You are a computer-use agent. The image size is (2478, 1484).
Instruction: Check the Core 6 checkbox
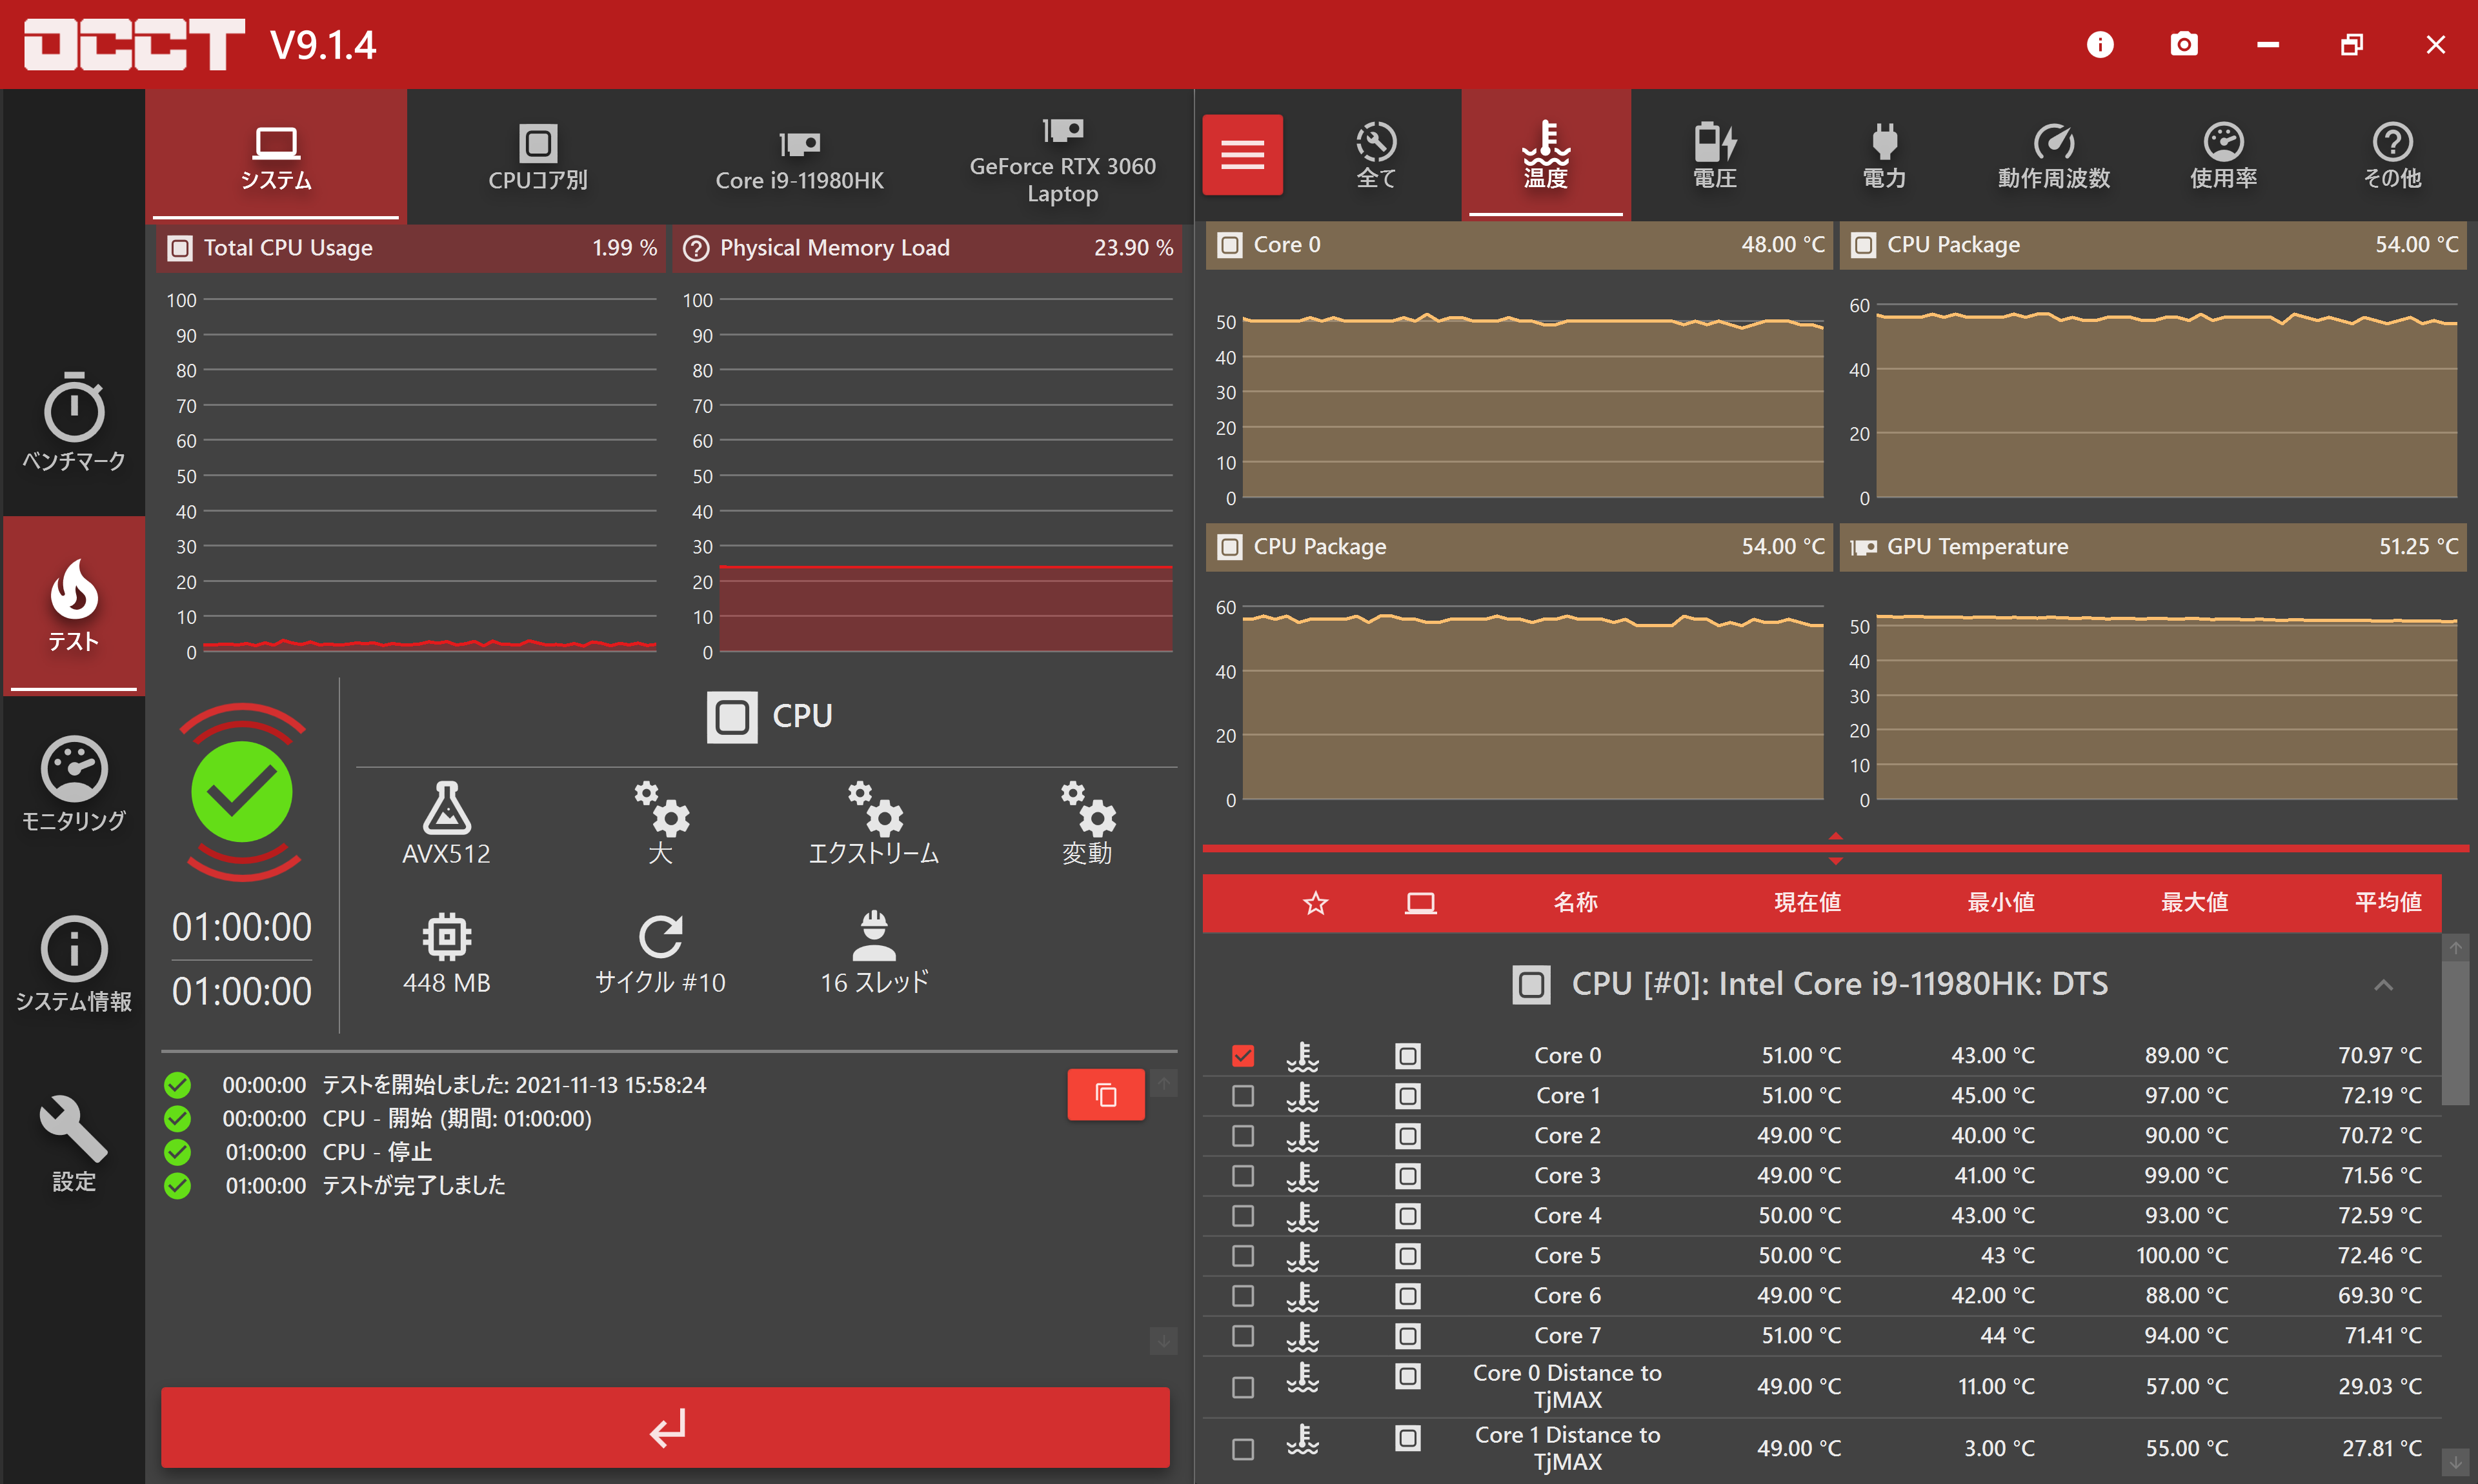[x=1242, y=1296]
